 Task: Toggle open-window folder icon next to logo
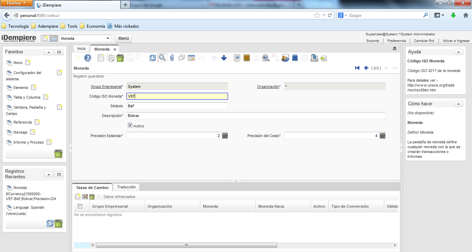click(x=54, y=38)
